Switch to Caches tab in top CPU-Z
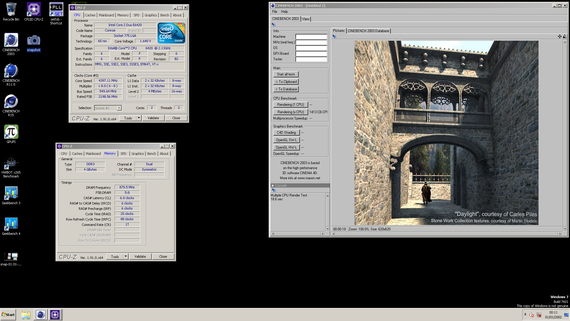570x321 pixels. pos(90,15)
